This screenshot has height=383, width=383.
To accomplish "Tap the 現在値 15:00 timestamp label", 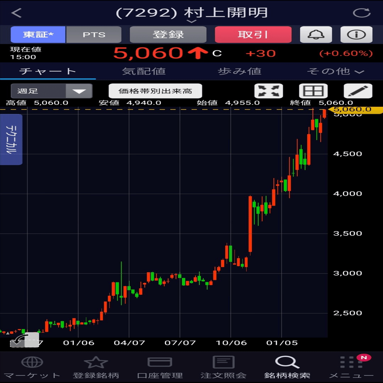I will [26, 53].
